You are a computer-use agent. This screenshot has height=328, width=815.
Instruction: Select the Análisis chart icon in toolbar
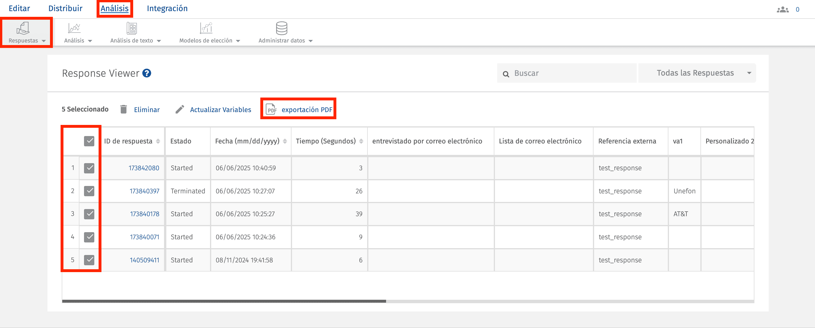[x=74, y=28]
